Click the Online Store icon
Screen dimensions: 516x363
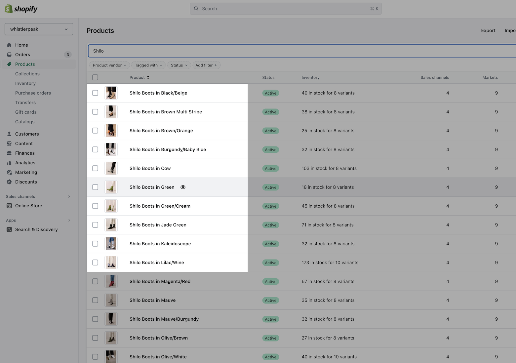click(x=9, y=206)
